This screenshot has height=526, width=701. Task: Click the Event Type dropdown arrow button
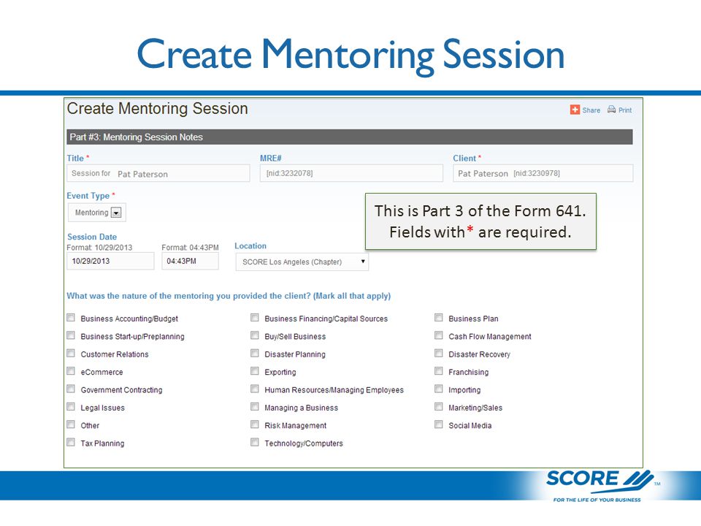(116, 213)
